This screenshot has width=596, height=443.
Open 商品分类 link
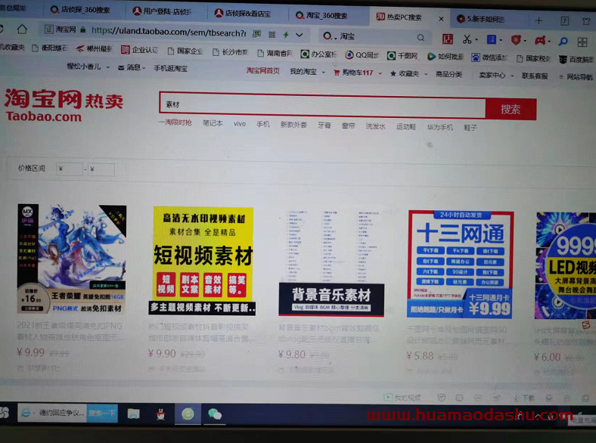click(449, 75)
